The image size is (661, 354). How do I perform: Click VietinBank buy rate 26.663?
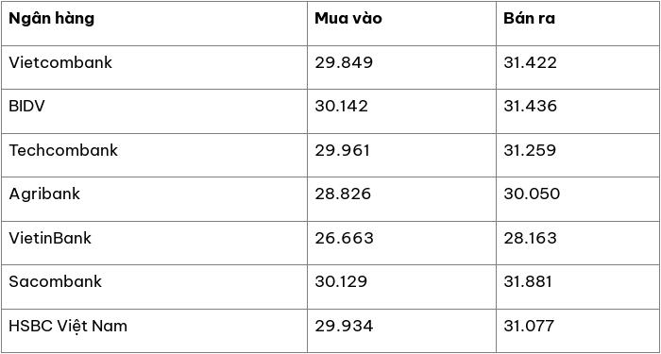pos(344,238)
